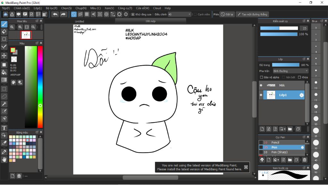Toggle Khử răng cưa anti-aliasing checkbox
Image resolution: width=328 pixels, height=185 pixels.
coord(133,14)
